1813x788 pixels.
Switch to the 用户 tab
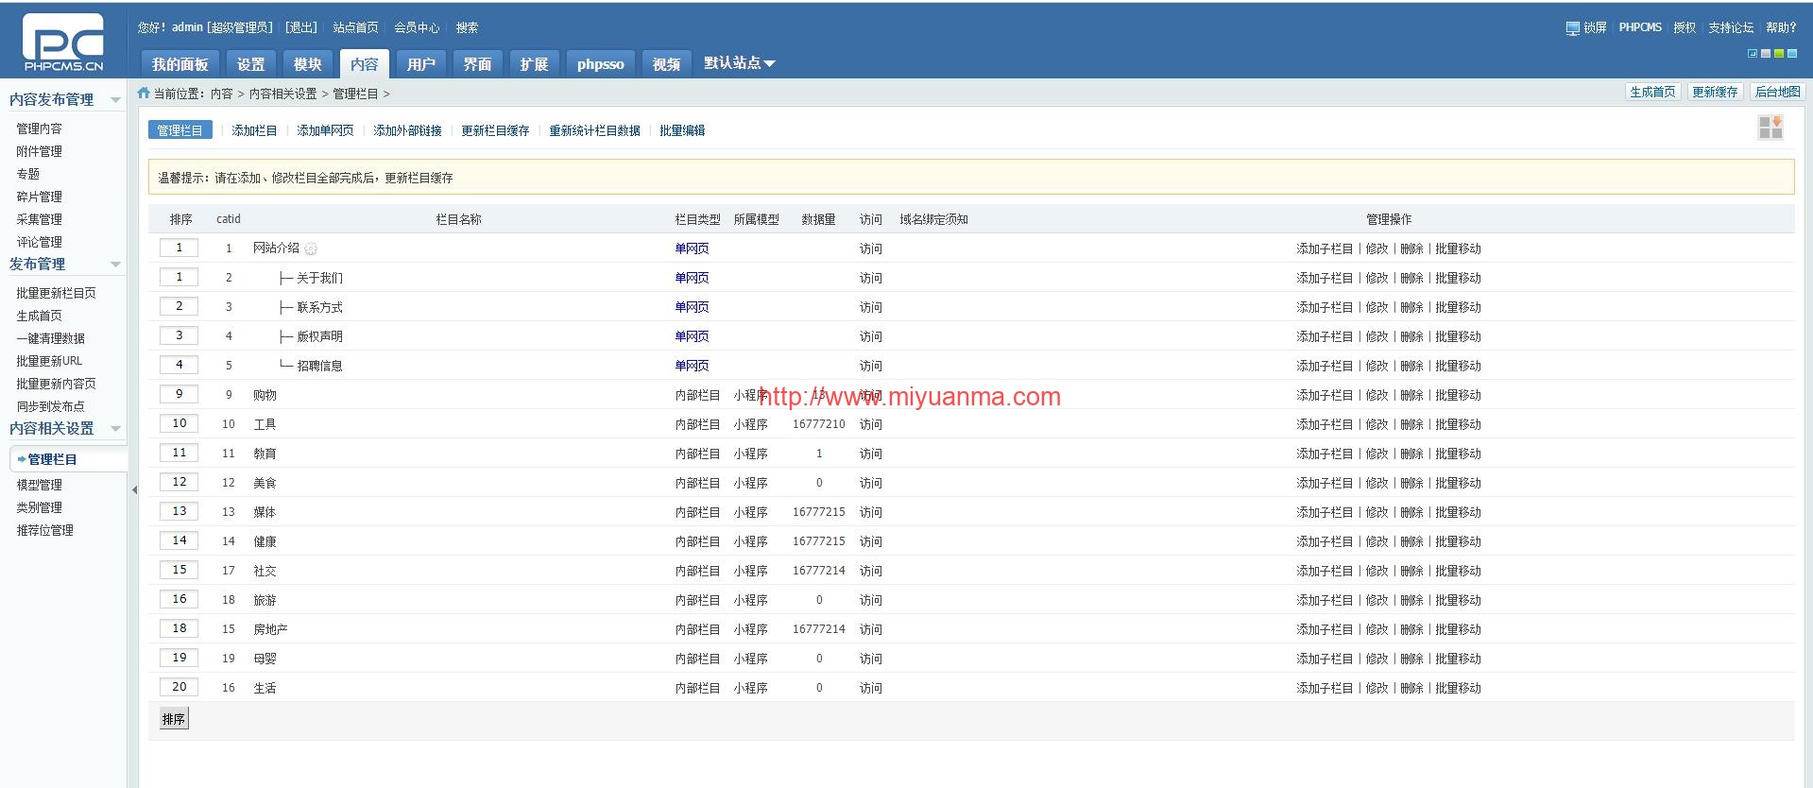click(421, 63)
